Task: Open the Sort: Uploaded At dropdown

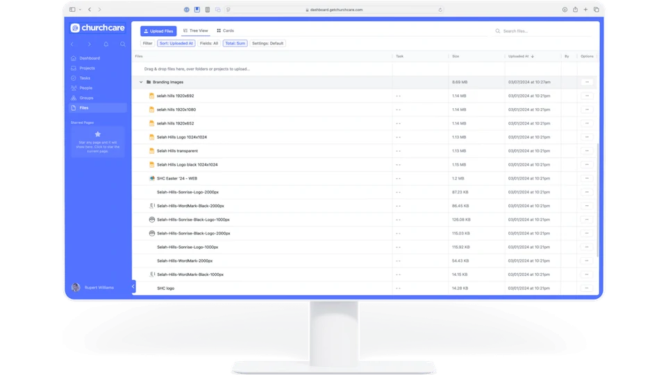Action: [x=176, y=44]
